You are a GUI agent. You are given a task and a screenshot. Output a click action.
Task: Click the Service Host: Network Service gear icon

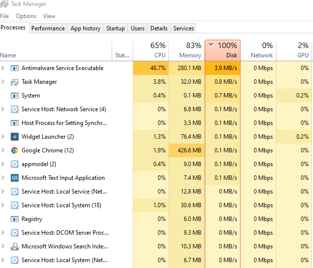point(15,109)
